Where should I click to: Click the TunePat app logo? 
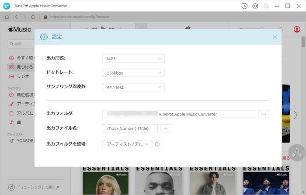point(7,6)
